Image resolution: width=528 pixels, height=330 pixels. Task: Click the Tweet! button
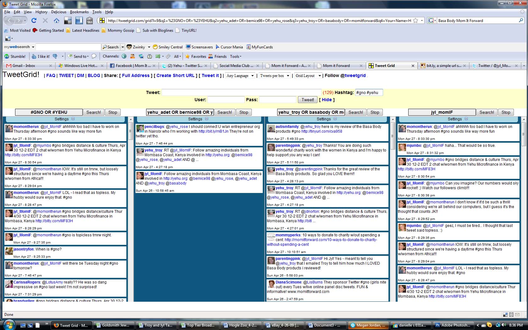coord(308,100)
